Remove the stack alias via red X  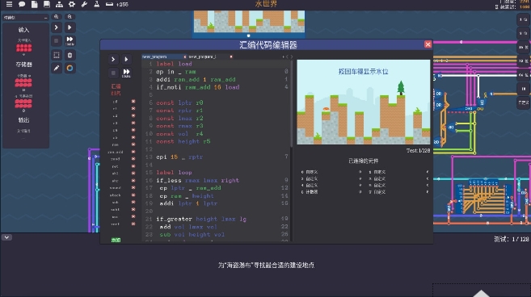[x=133, y=195]
